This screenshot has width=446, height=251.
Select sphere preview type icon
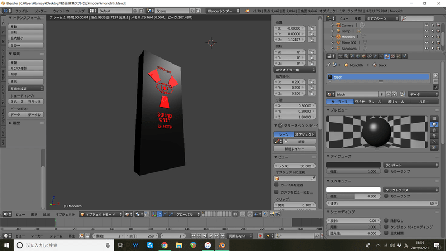coord(434,124)
